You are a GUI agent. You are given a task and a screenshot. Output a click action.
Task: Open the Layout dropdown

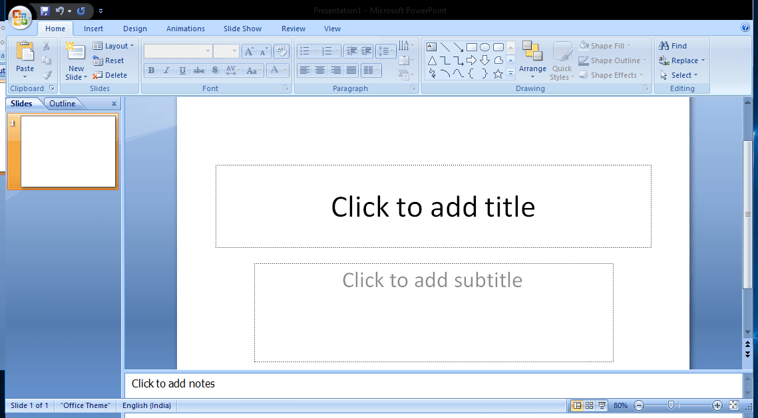coord(114,45)
